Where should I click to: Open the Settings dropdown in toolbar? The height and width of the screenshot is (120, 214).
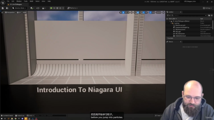(207, 8)
